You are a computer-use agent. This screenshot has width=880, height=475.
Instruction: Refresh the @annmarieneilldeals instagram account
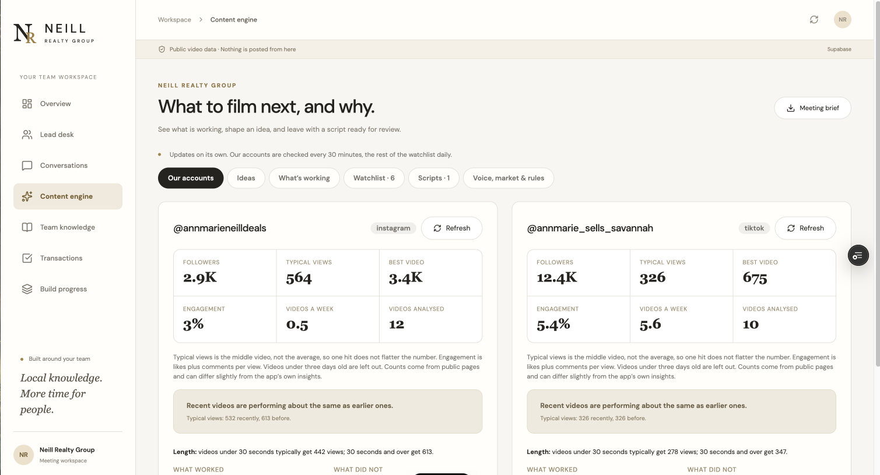click(x=451, y=228)
